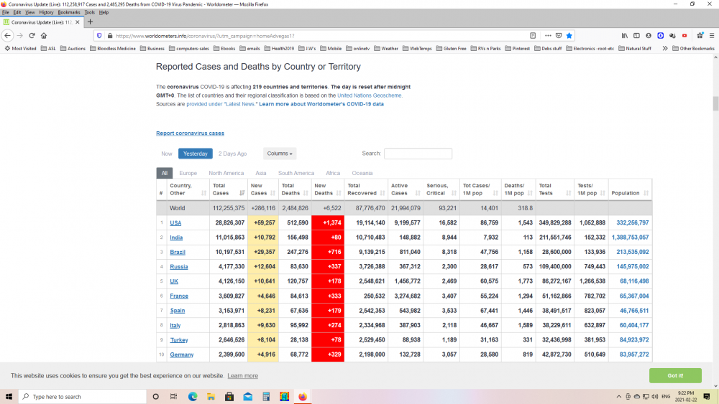Open the Bookmarks menu
Image resolution: width=719 pixels, height=404 pixels.
pos(69,12)
